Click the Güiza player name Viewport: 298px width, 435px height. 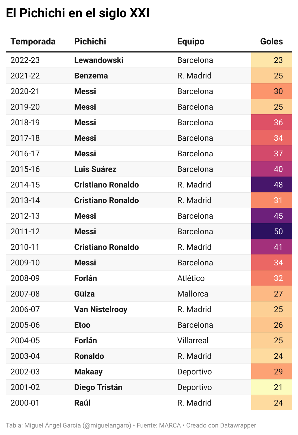point(84,294)
